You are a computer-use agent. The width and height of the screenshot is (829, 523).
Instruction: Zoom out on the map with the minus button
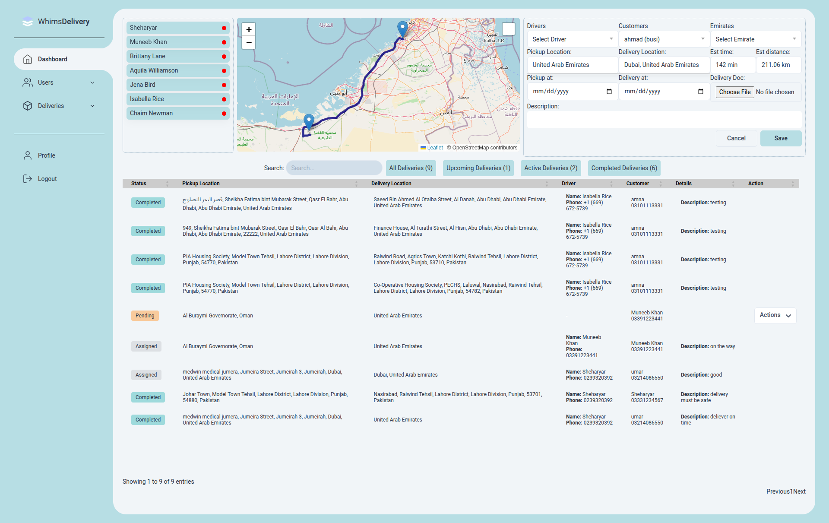[249, 43]
